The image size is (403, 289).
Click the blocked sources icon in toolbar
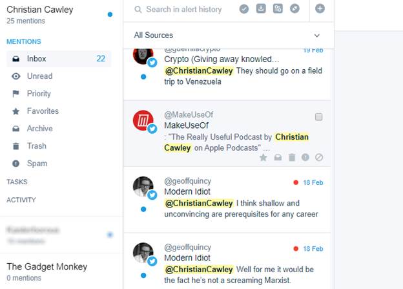pos(294,9)
